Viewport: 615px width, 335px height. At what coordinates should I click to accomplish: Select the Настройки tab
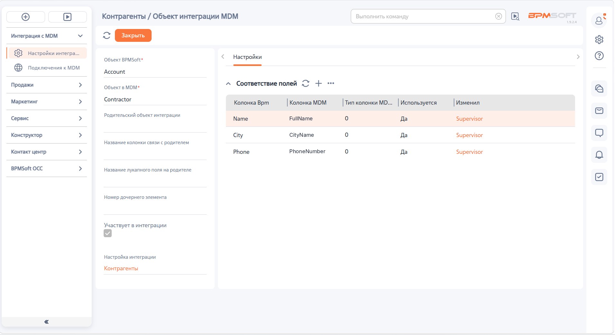247,57
